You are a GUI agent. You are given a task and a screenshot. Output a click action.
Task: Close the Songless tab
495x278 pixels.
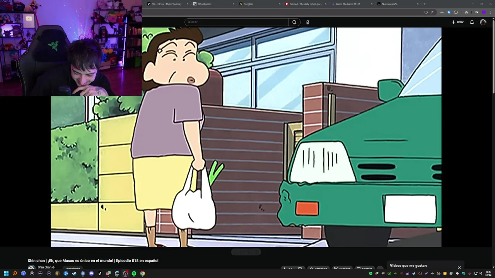[280, 4]
